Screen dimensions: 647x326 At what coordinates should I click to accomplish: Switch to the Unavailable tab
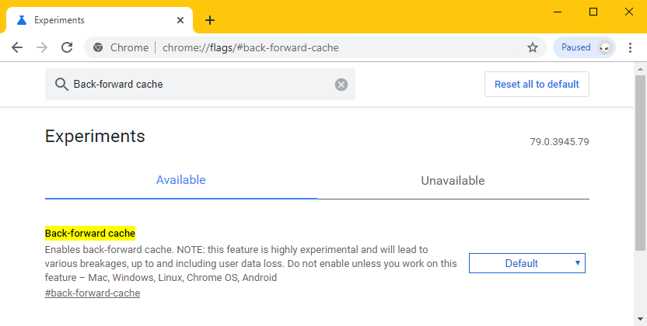coord(453,180)
